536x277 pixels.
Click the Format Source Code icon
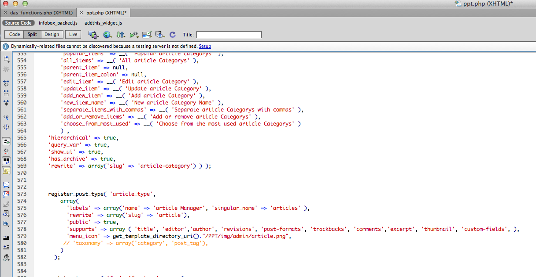[6, 257]
